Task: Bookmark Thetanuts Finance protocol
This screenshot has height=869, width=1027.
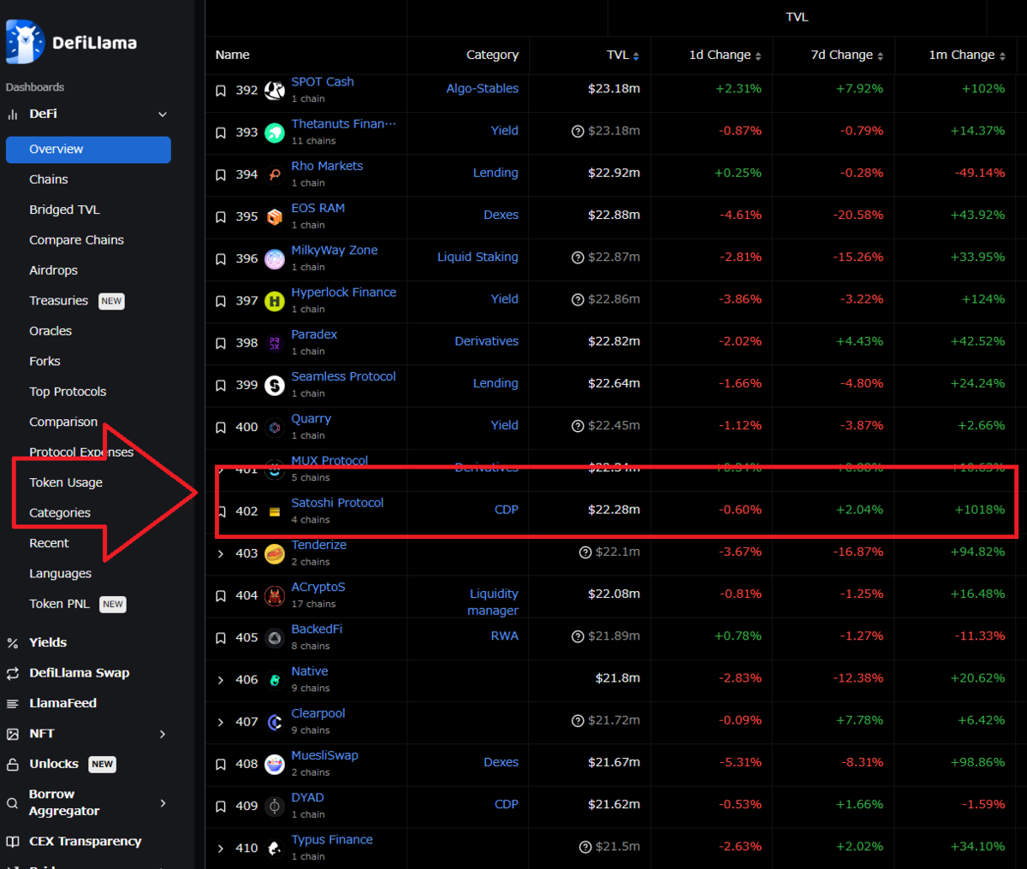Action: point(221,133)
